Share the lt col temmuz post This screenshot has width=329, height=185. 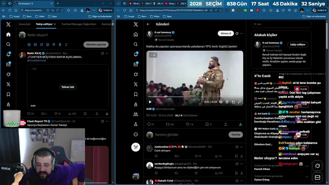[226, 124]
